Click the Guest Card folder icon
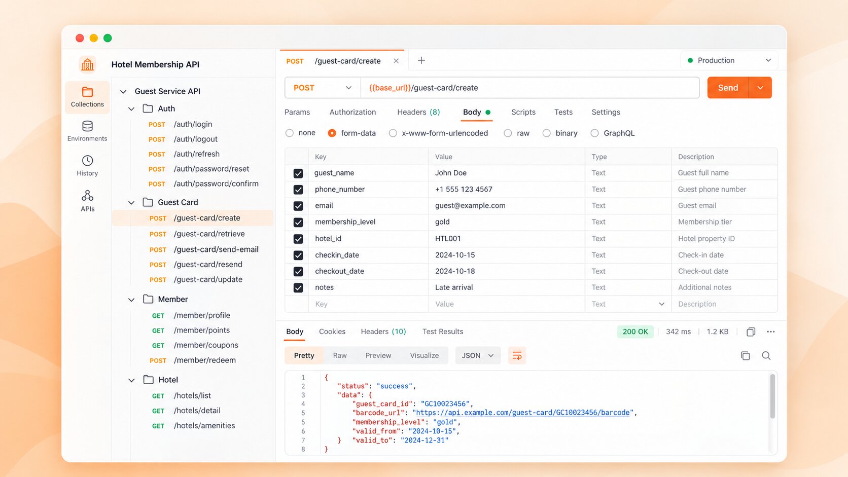The image size is (848, 477). point(148,202)
